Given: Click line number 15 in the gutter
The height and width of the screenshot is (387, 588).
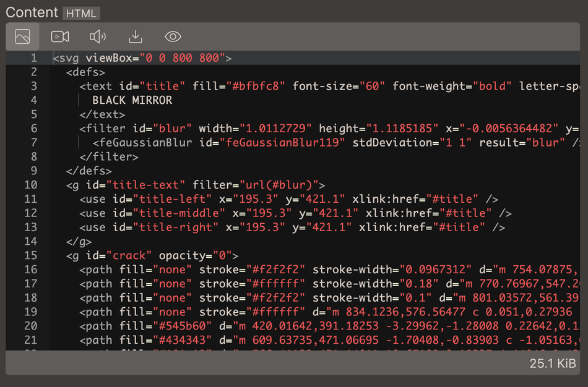Looking at the screenshot, I should click(31, 255).
